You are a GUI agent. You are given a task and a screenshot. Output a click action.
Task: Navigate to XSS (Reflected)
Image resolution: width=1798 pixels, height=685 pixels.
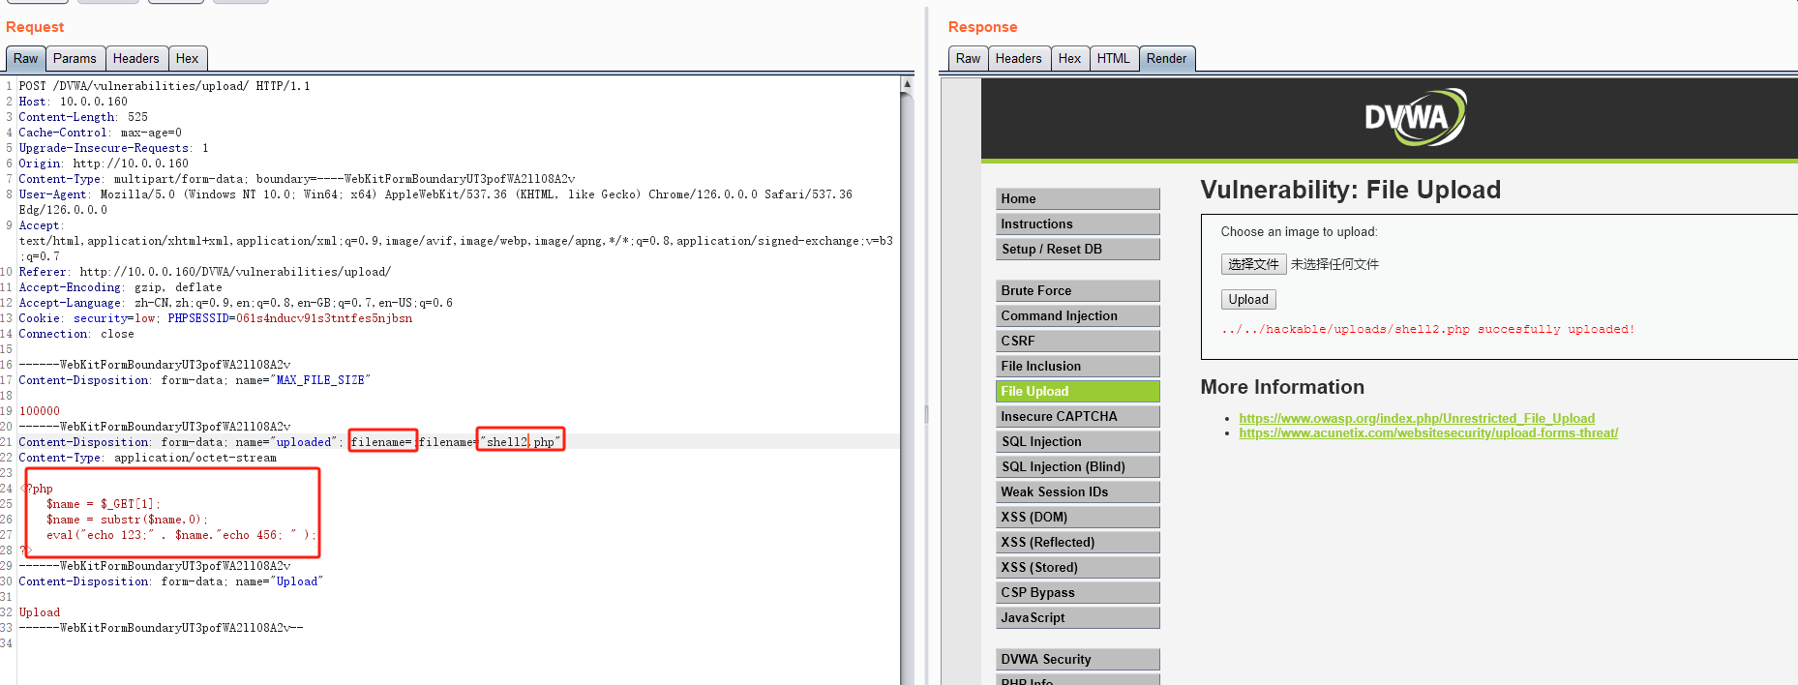(1077, 542)
